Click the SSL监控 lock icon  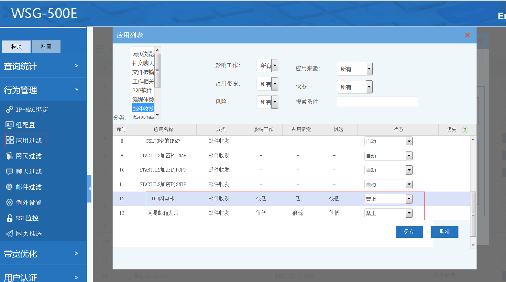(10, 218)
